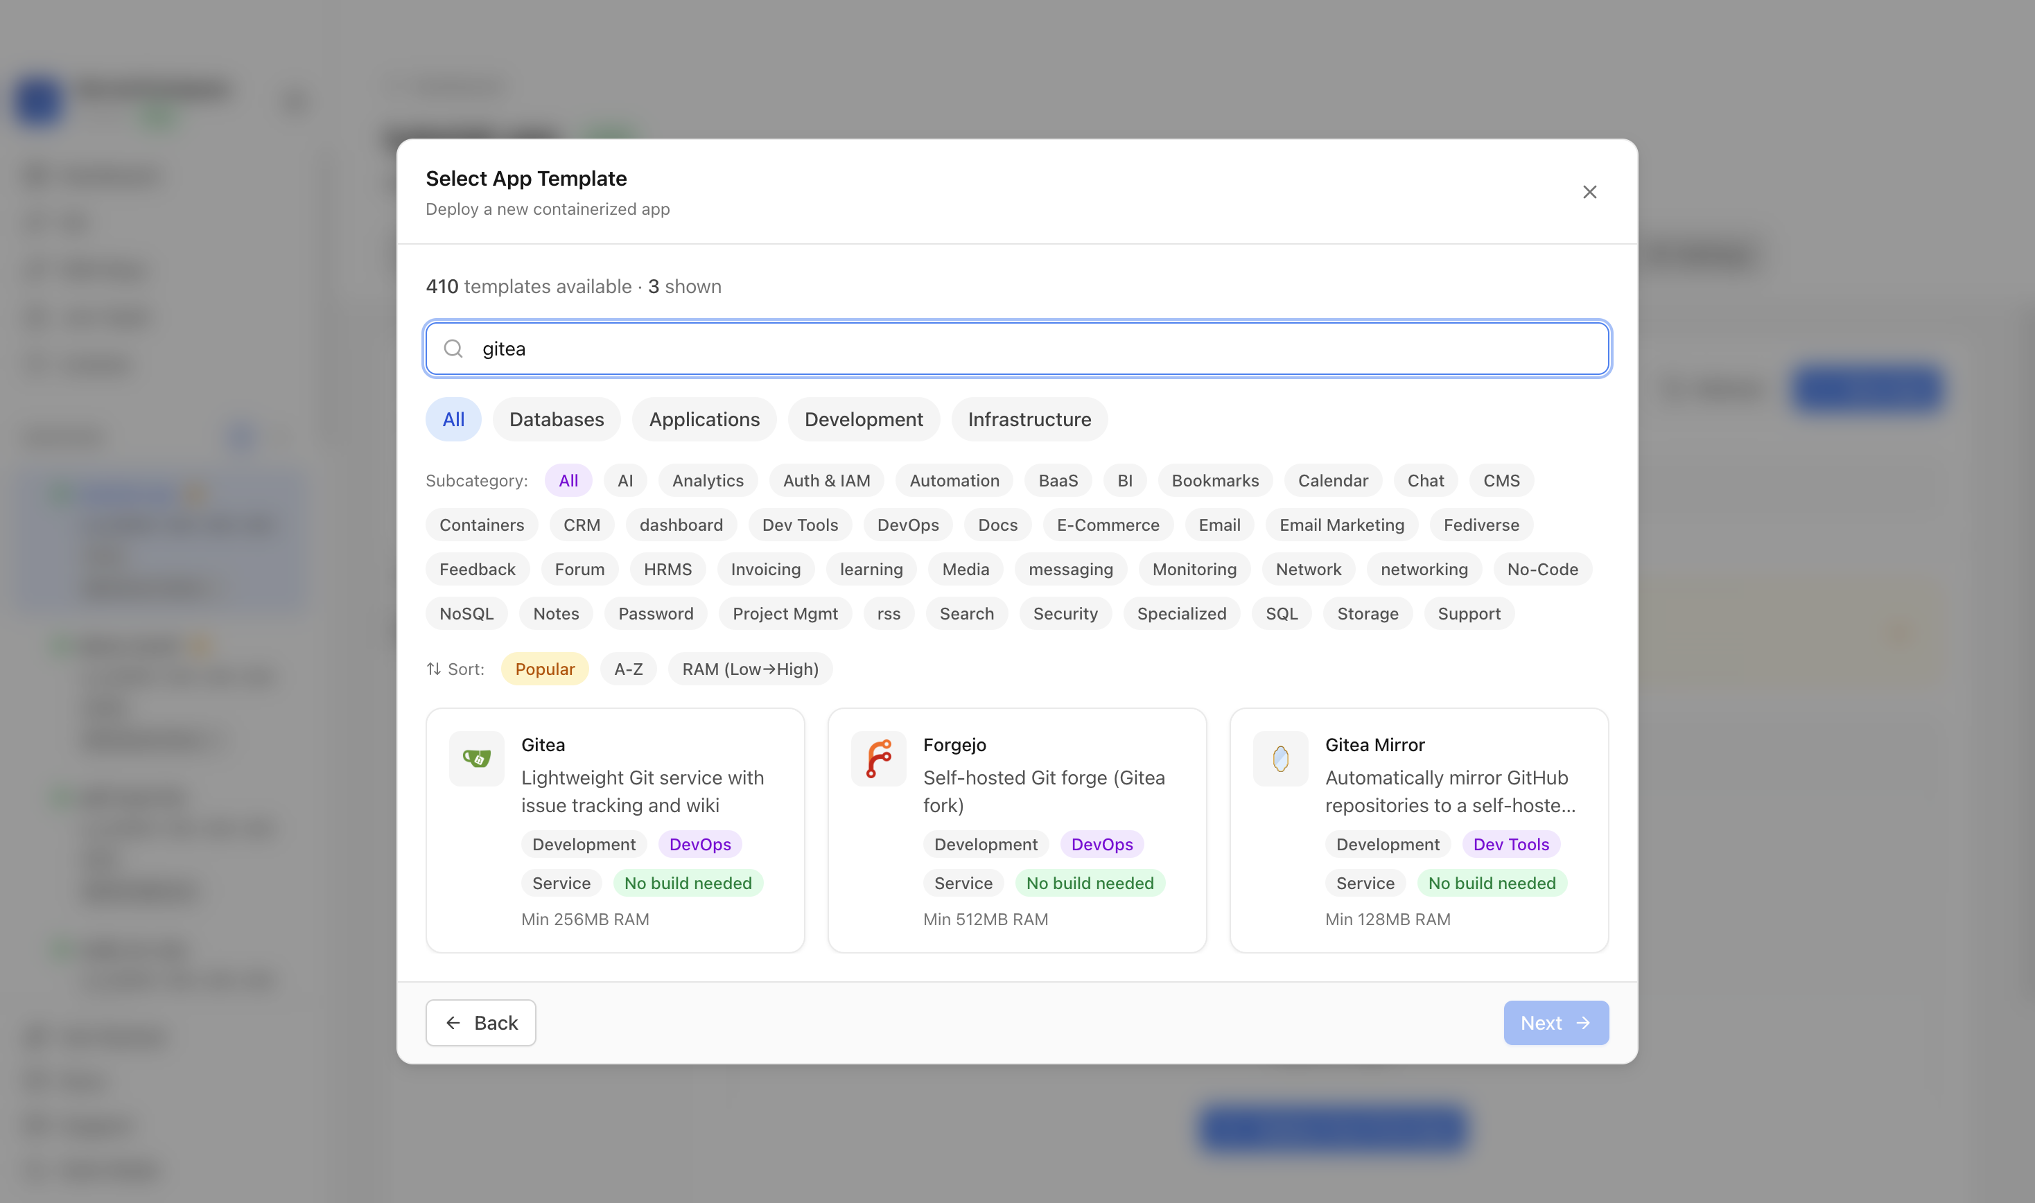This screenshot has width=2035, height=1203.
Task: Filter by DevOps subcategory chip
Action: 908,525
